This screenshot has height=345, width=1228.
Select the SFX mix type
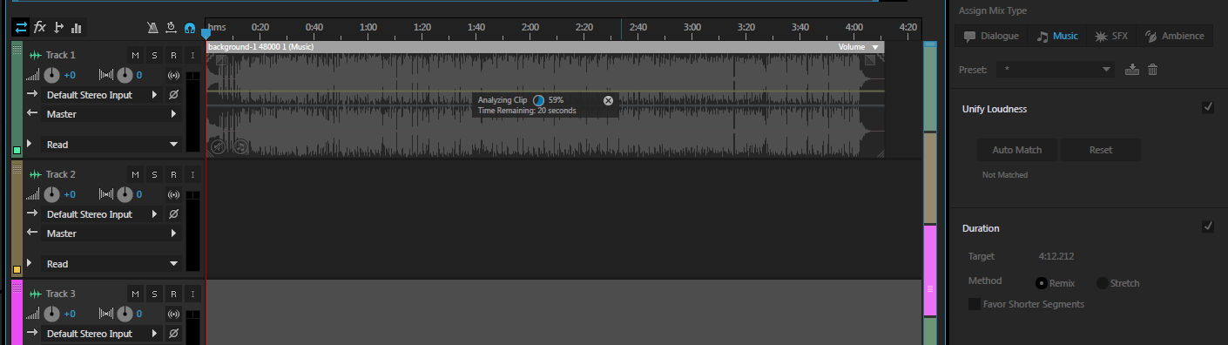pyautogui.click(x=1110, y=36)
